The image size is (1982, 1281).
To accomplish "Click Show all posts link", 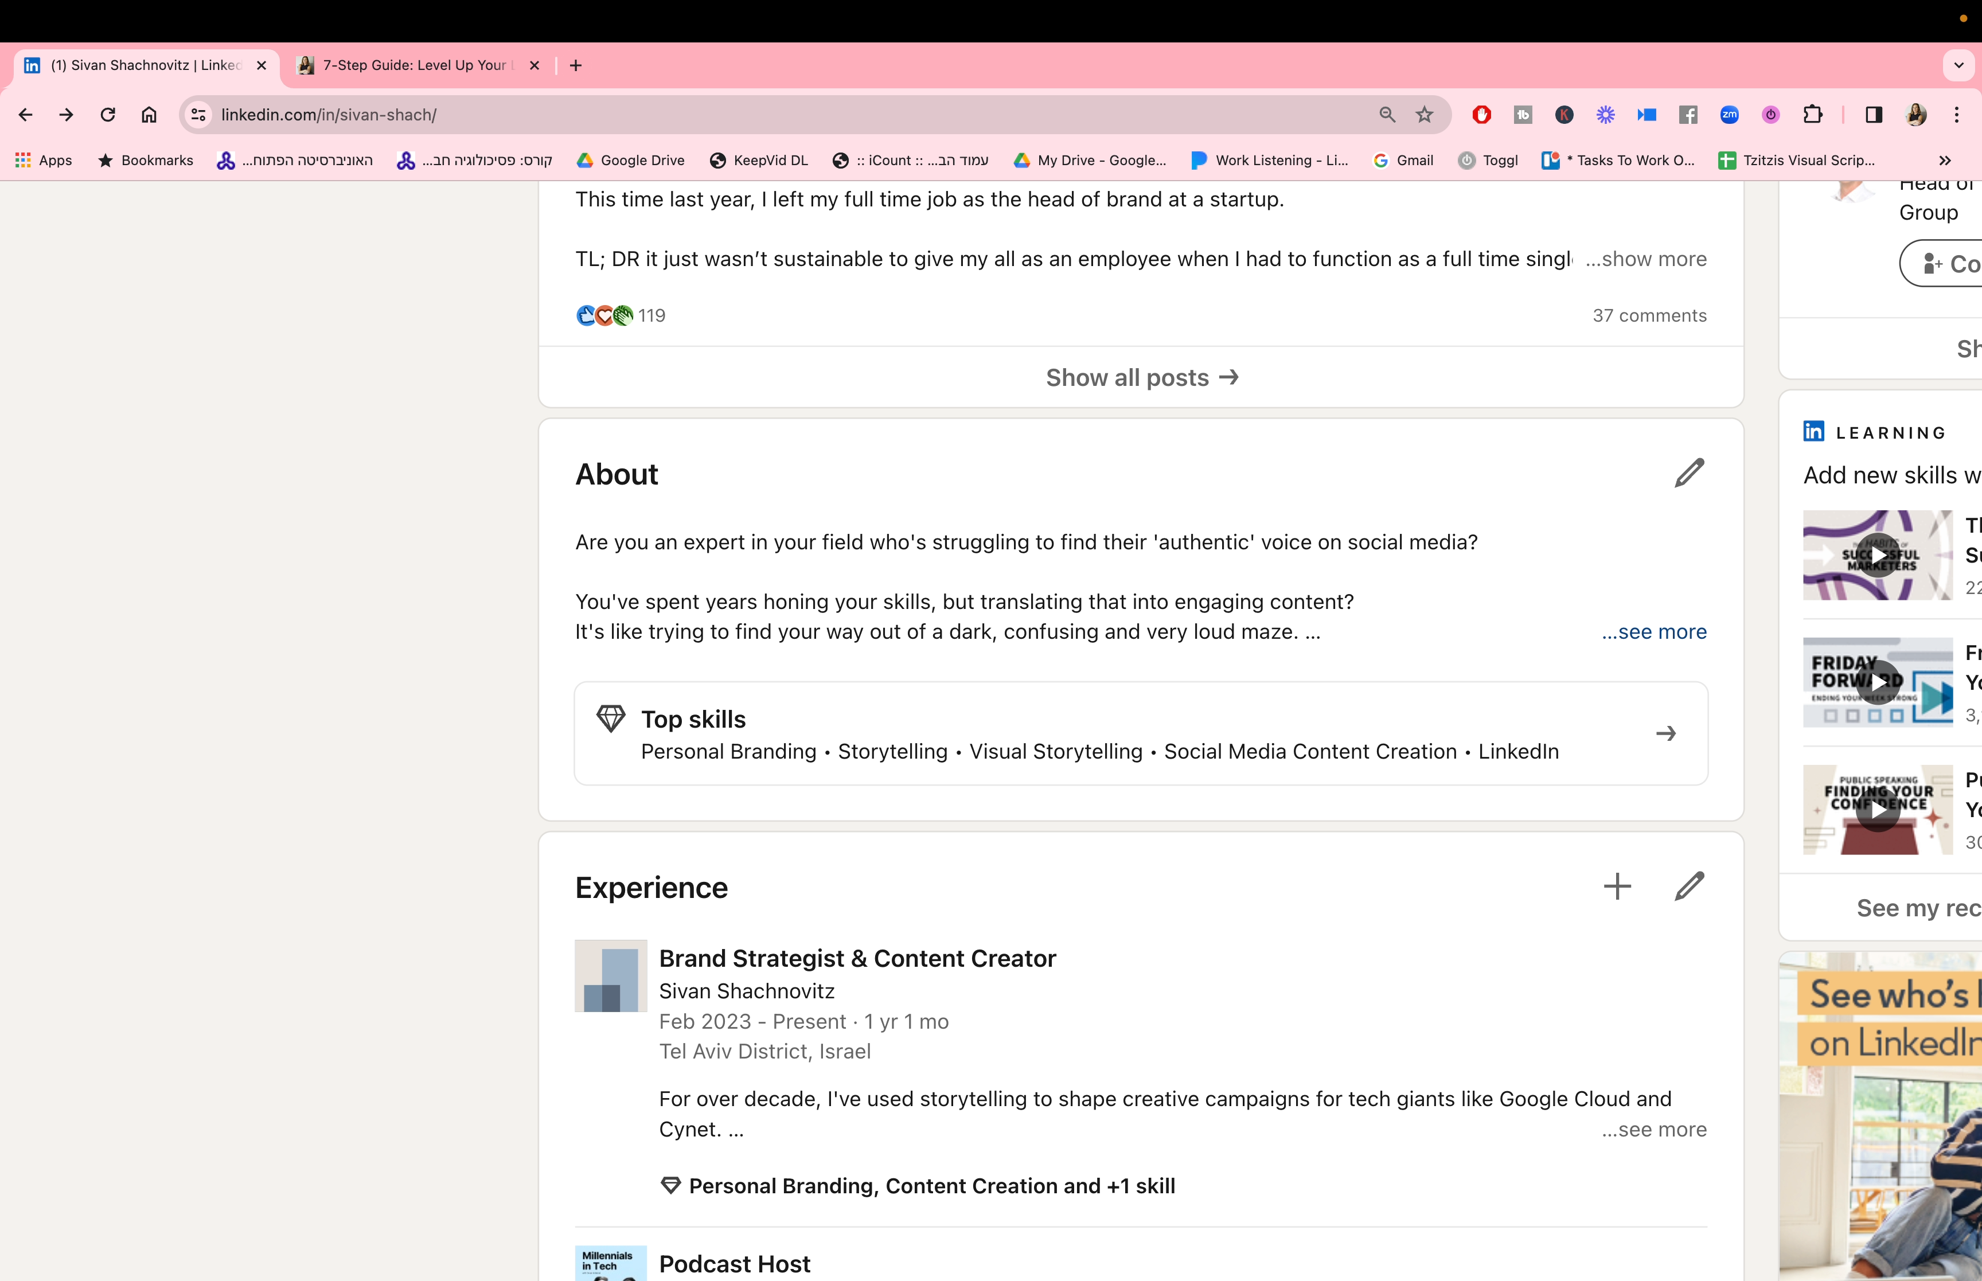I will click(x=1141, y=378).
